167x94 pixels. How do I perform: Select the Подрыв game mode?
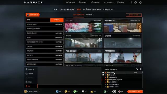pos(45,51)
